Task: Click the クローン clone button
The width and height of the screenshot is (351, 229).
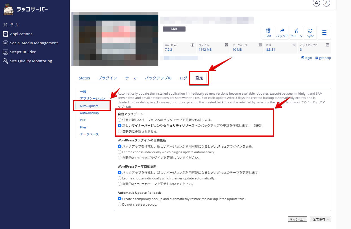Action: click(x=296, y=33)
